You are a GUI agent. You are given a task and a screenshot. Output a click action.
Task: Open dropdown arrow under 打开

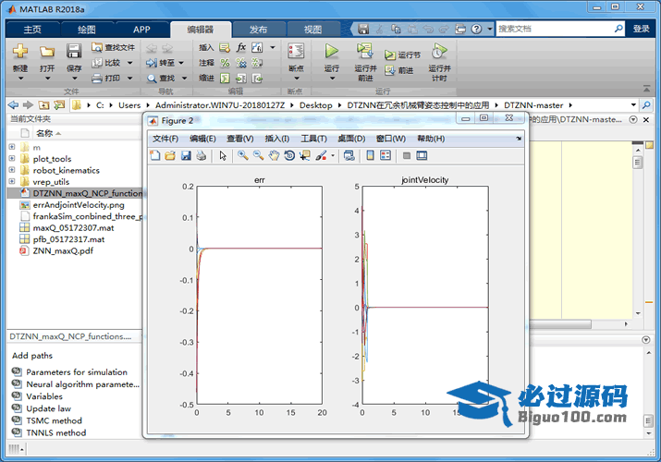pos(47,79)
